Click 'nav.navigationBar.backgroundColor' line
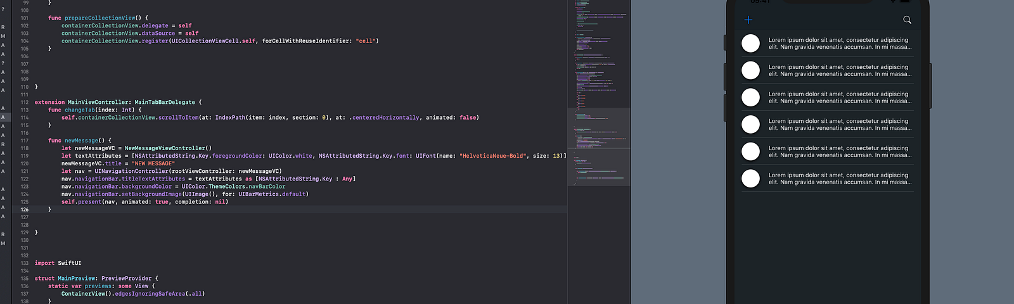Viewport: 1014px width, 304px height. [173, 186]
